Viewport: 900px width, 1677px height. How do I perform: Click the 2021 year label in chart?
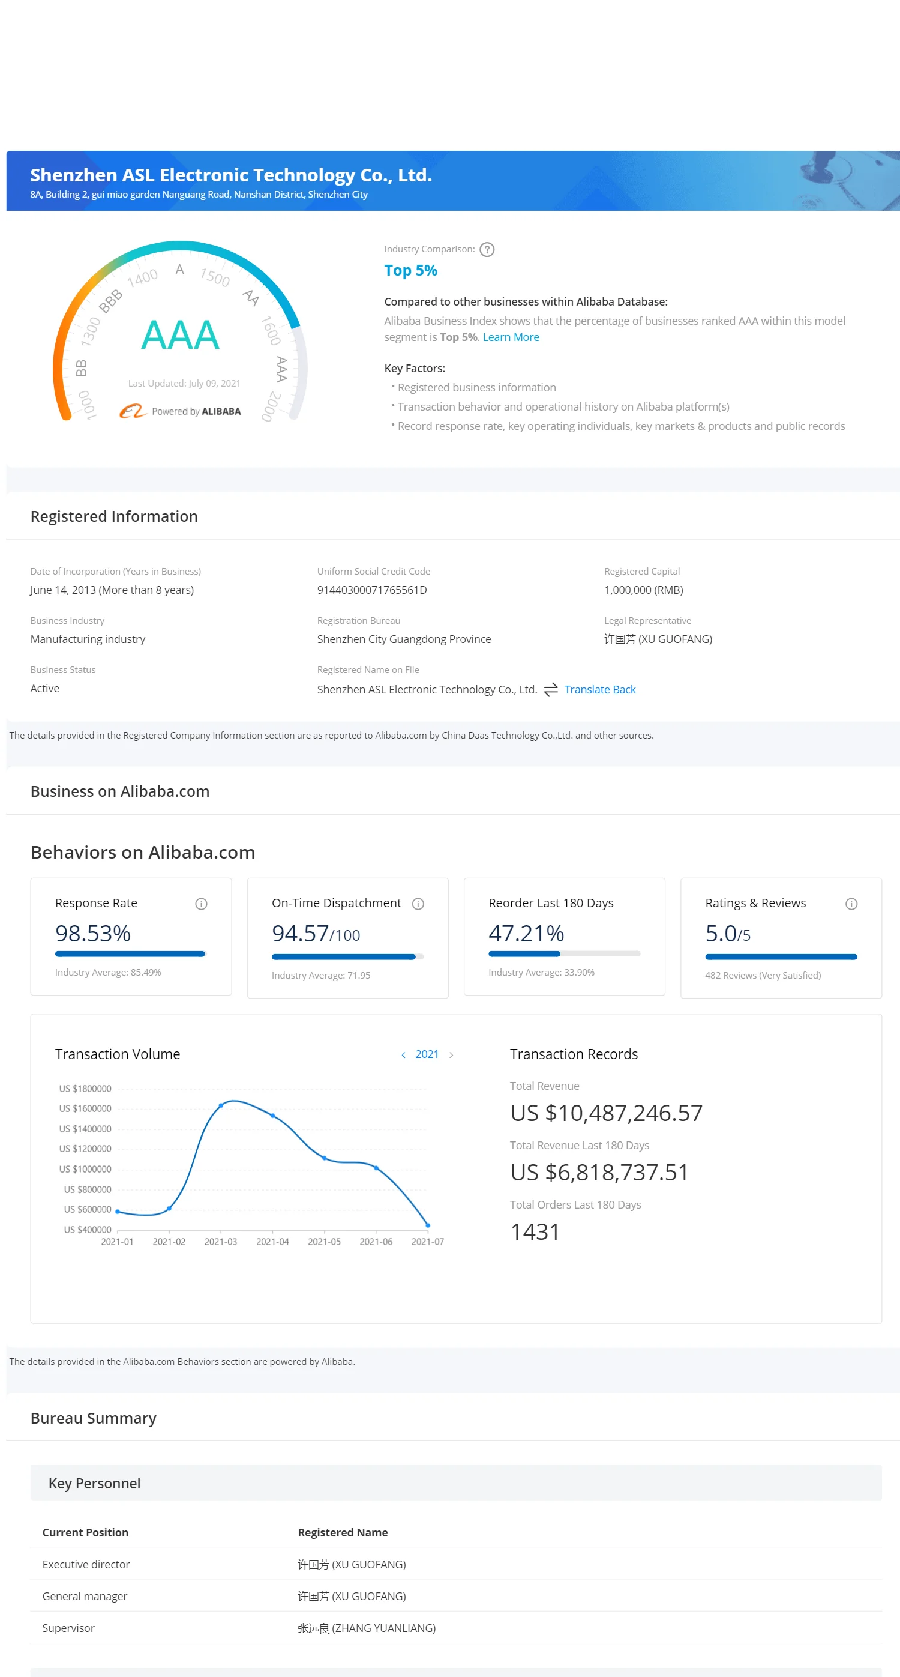coord(427,1054)
